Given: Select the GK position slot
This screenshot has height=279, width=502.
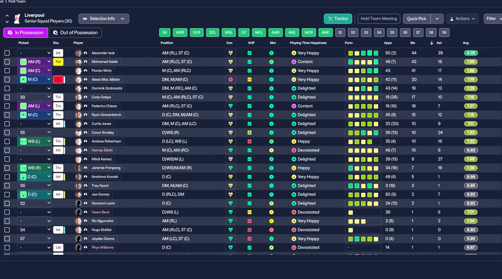Looking at the screenshot, I should [x=165, y=32].
